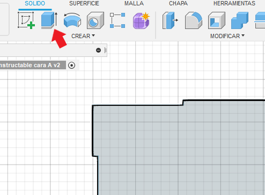The width and height of the screenshot is (265, 195).
Task: Open the MALLA tab
Action: [134, 3]
